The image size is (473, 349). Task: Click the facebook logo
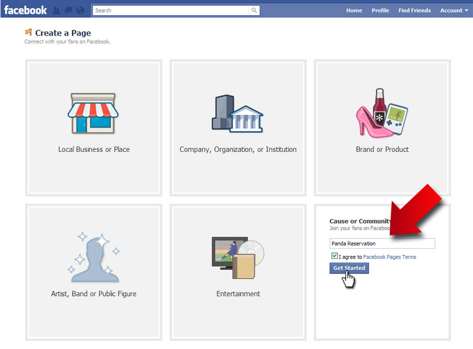[25, 10]
